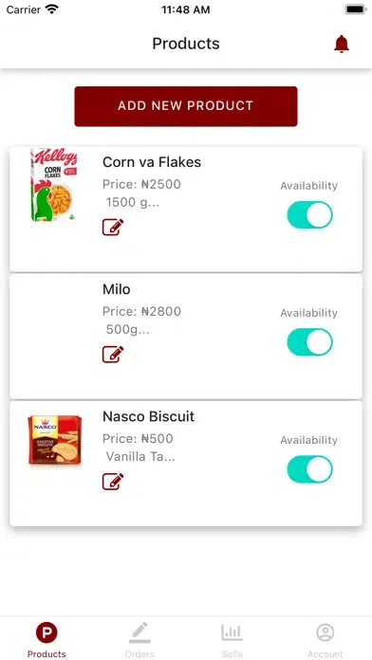This screenshot has width=372, height=660.
Task: Tap the truncated Vanilla Ta... description
Action: [x=140, y=457]
